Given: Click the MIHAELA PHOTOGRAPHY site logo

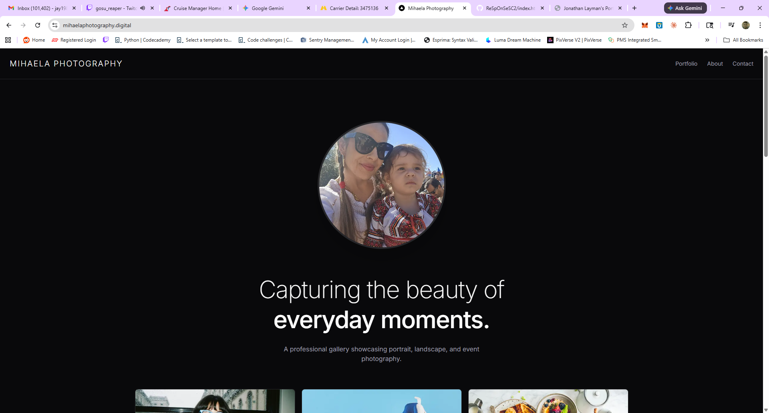Looking at the screenshot, I should pos(66,64).
